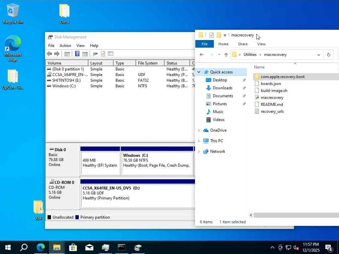Click horizontal scrollbar left arrow in Explorer

click(251, 215)
